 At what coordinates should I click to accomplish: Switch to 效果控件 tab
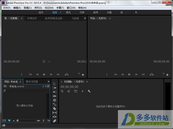(x=32, y=18)
